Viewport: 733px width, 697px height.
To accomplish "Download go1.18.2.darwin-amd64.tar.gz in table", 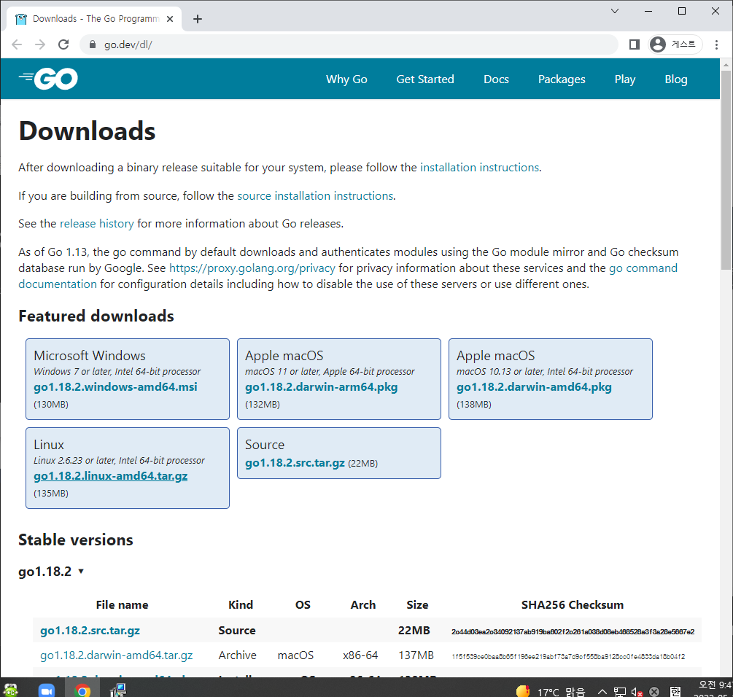I will tap(117, 655).
